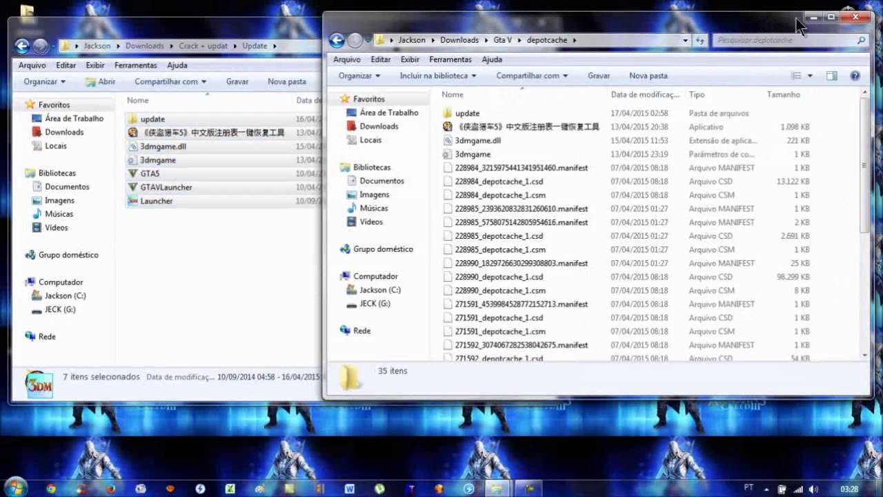Viewport: 883px width, 497px height.
Task: Open the Exibir menu in depotcache window
Action: (410, 59)
